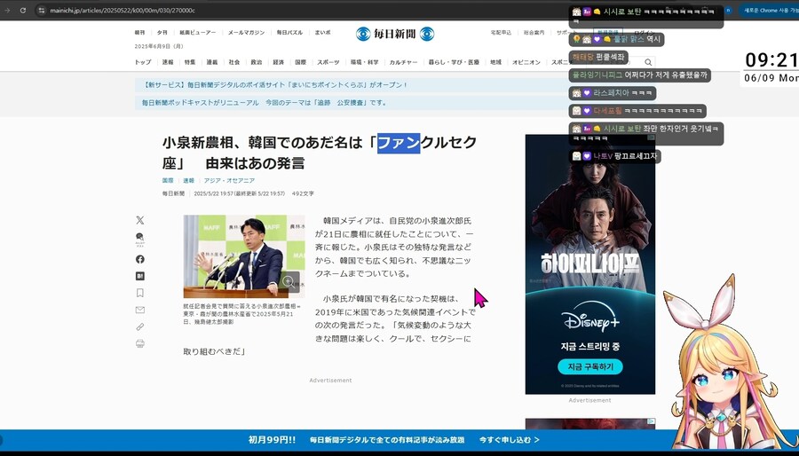Open the スポーツ navigation section
The width and height of the screenshot is (799, 456).
[328, 62]
